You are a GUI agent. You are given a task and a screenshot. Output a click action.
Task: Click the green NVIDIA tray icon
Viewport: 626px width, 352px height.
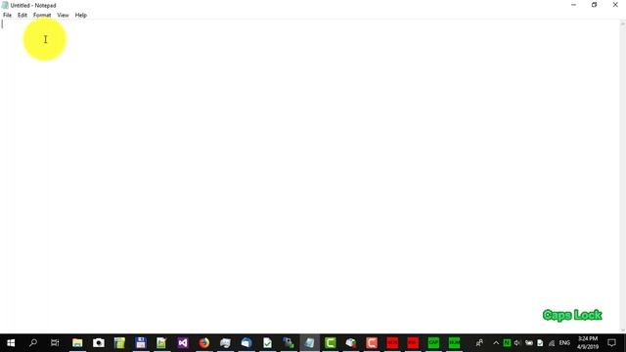coord(507,343)
